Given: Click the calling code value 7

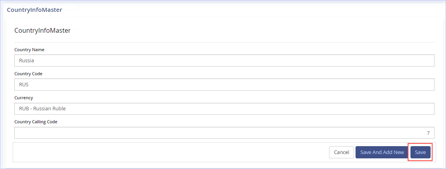Looking at the screenshot, I should click(x=428, y=133).
